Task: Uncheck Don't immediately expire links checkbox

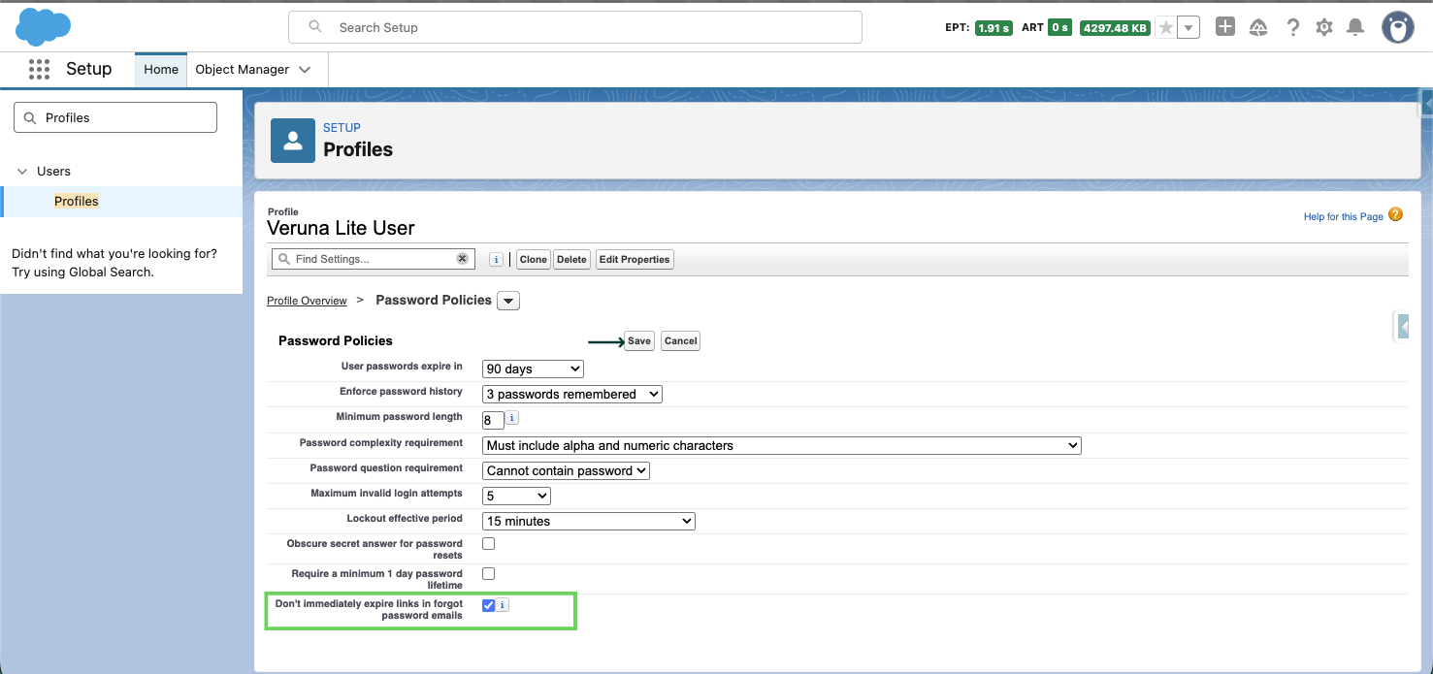Action: click(x=489, y=605)
